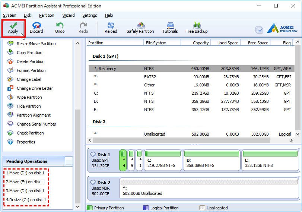
Task: Open the Wizard menu
Action: [x=68, y=15]
